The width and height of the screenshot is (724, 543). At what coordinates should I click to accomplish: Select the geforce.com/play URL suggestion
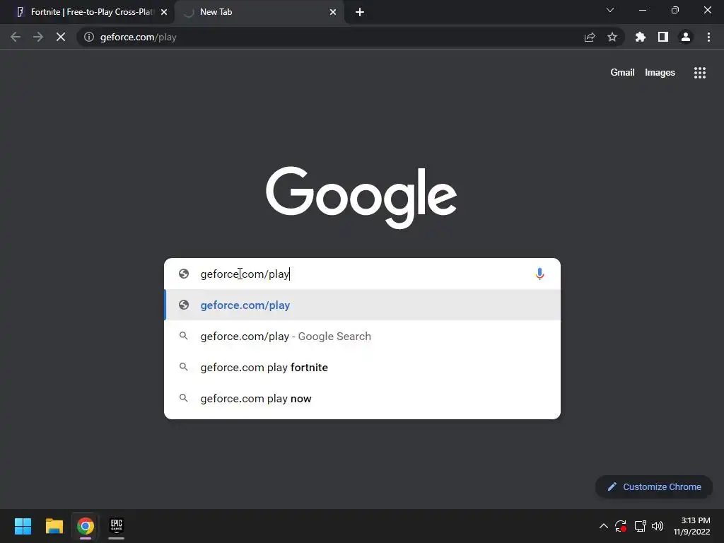tap(363, 305)
